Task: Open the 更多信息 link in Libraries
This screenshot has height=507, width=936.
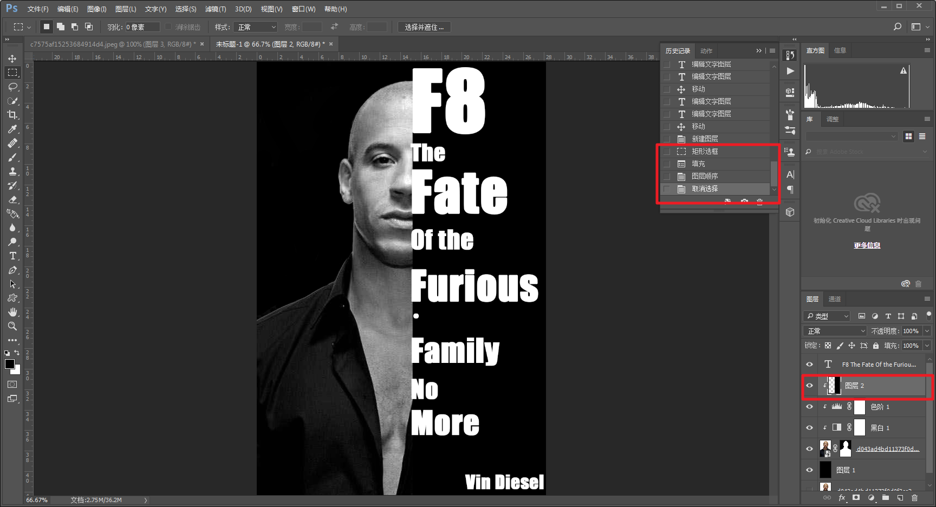Action: (x=867, y=245)
